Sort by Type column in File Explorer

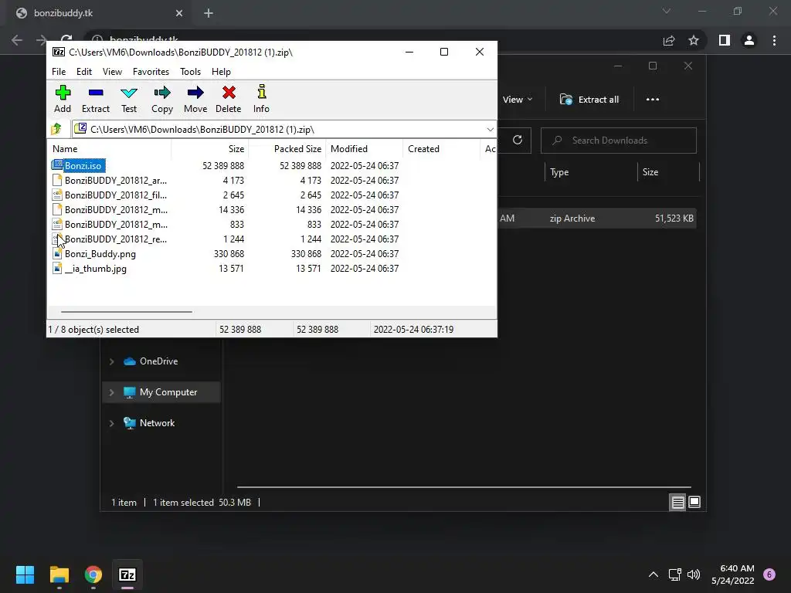coord(590,172)
